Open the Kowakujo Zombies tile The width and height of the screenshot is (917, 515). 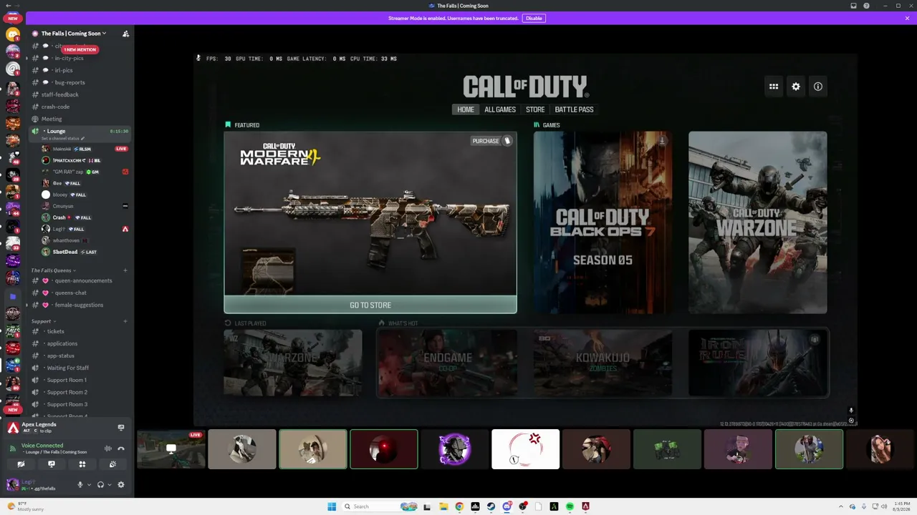[x=602, y=363]
